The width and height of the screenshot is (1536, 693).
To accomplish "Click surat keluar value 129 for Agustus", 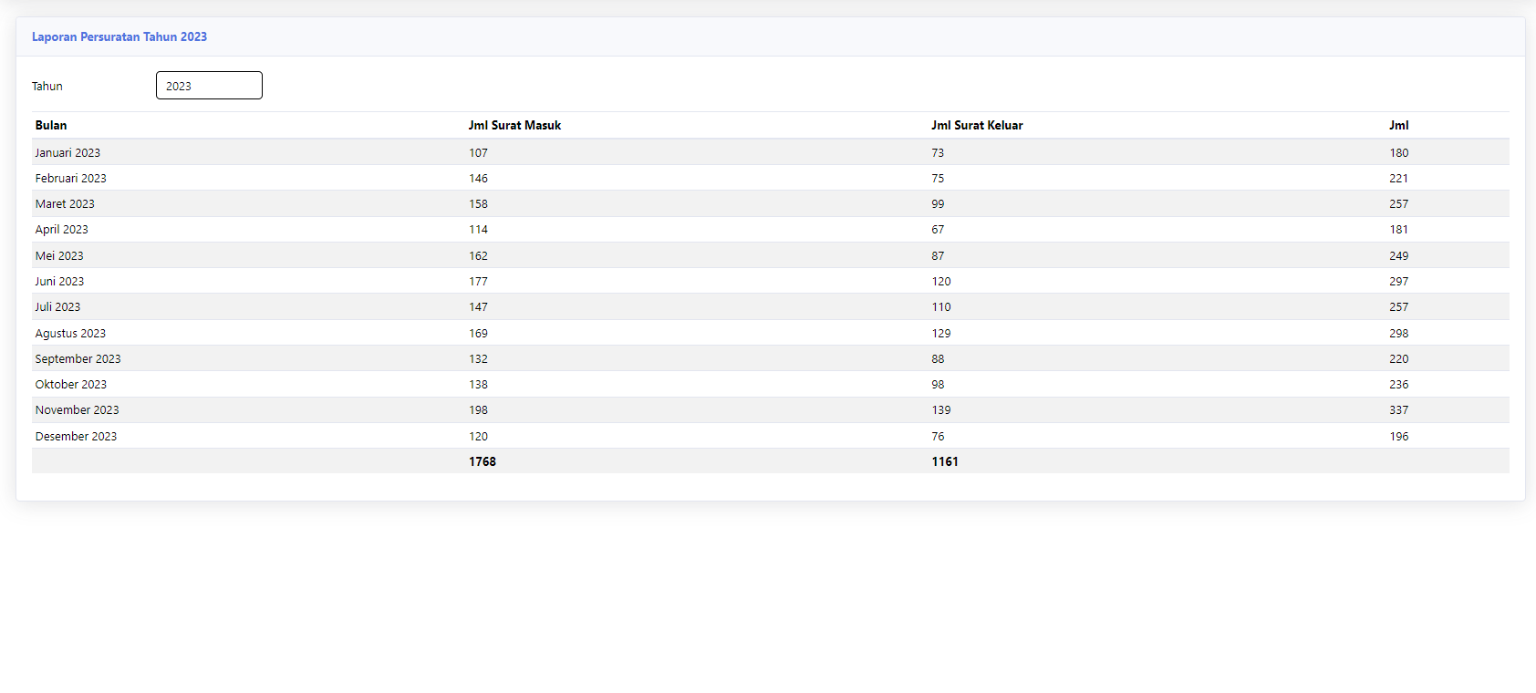I will tap(941, 334).
